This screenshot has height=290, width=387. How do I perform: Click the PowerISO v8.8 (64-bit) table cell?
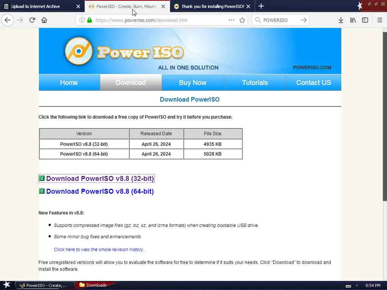84,154
